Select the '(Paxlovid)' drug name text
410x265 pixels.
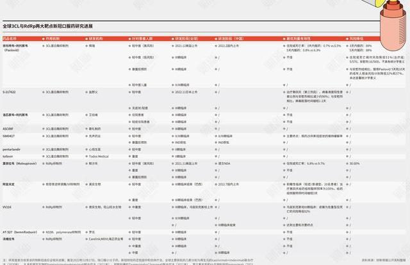tap(12, 50)
